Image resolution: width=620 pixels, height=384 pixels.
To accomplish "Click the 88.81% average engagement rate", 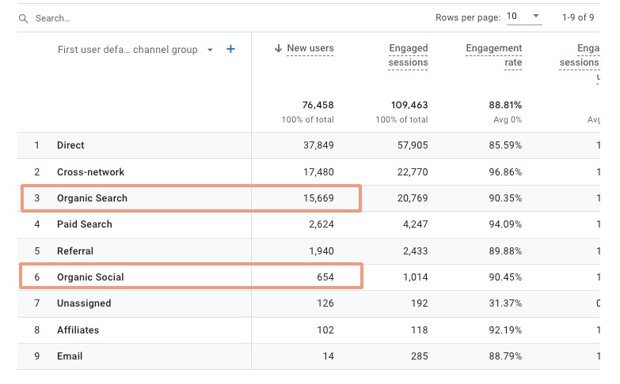I will pos(505,105).
